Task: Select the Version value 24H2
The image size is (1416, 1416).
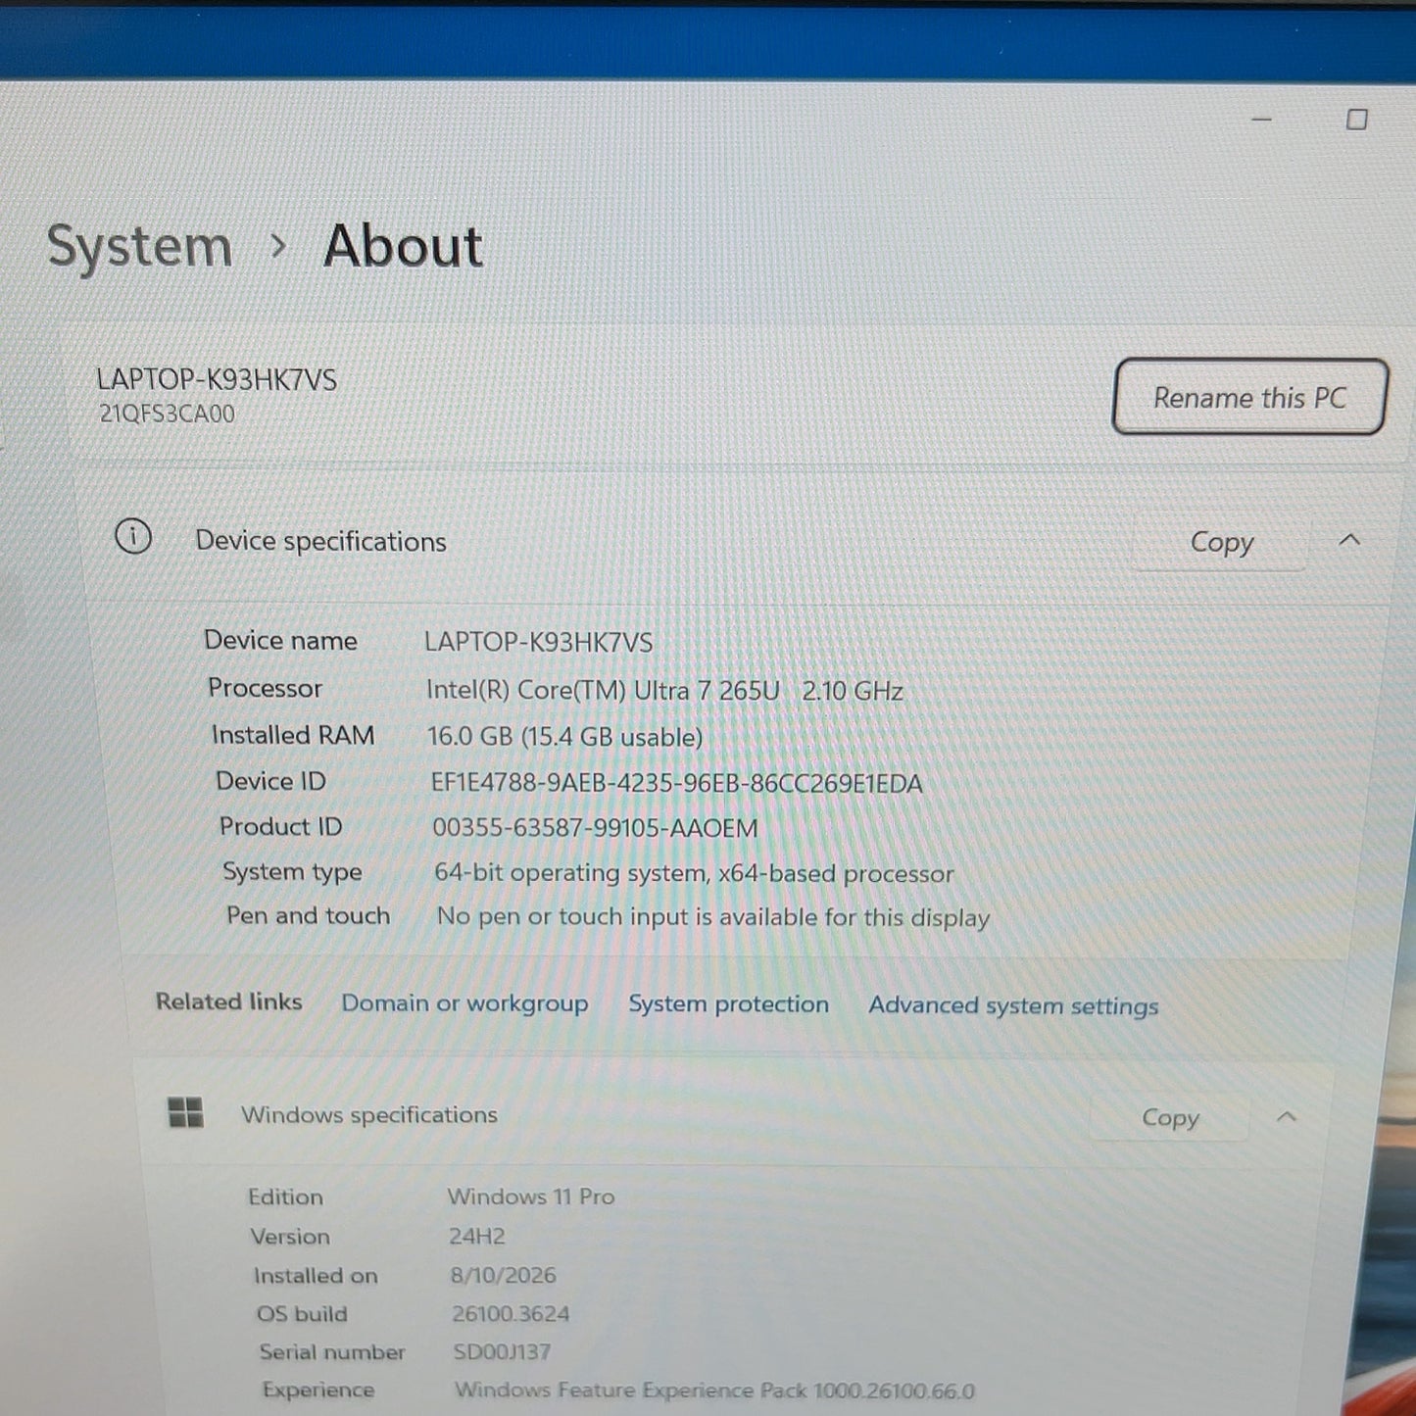Action: pyautogui.click(x=476, y=1237)
